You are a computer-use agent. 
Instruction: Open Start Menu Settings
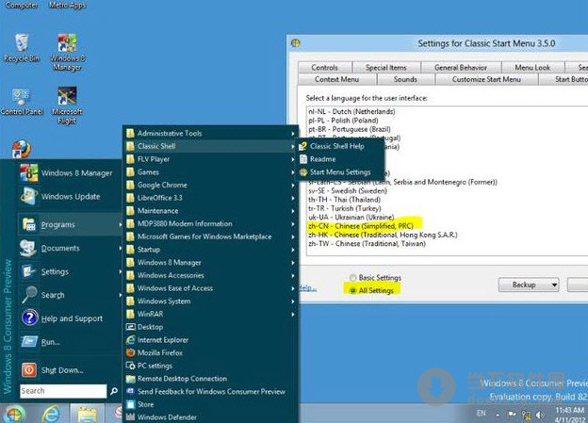tap(340, 172)
